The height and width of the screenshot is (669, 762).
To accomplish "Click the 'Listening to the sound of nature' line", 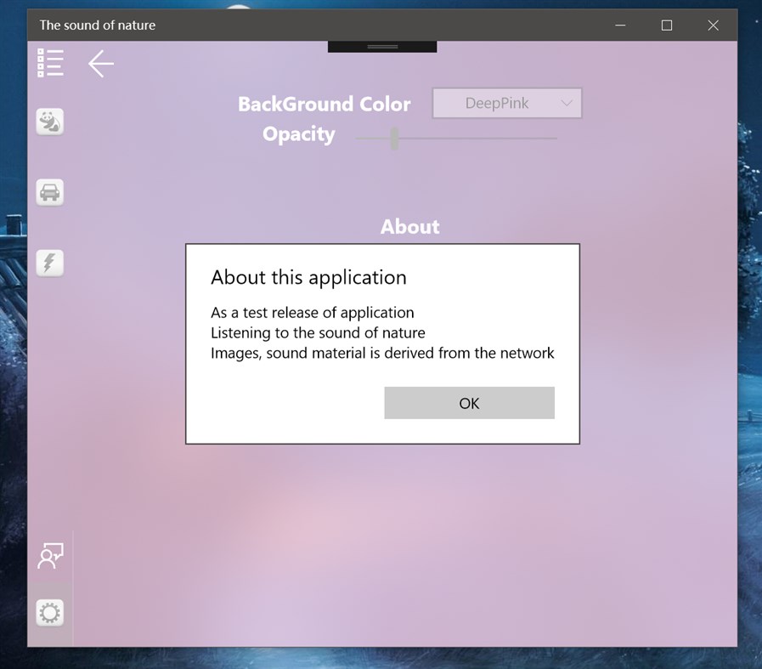I will pos(318,332).
